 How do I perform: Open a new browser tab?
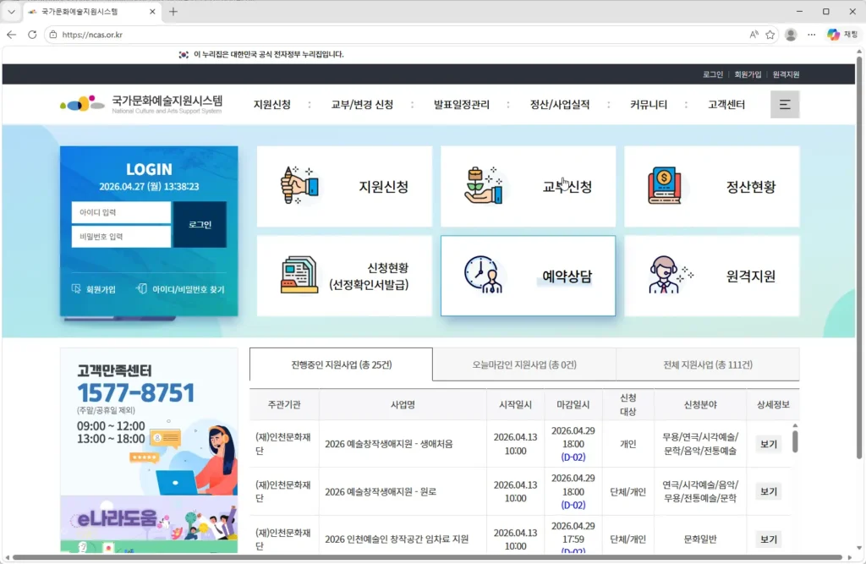[173, 12]
